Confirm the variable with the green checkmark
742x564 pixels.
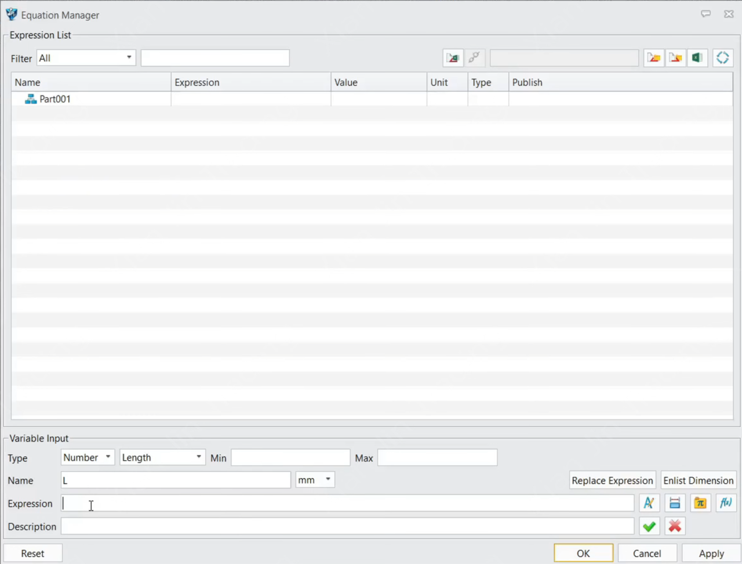(649, 526)
